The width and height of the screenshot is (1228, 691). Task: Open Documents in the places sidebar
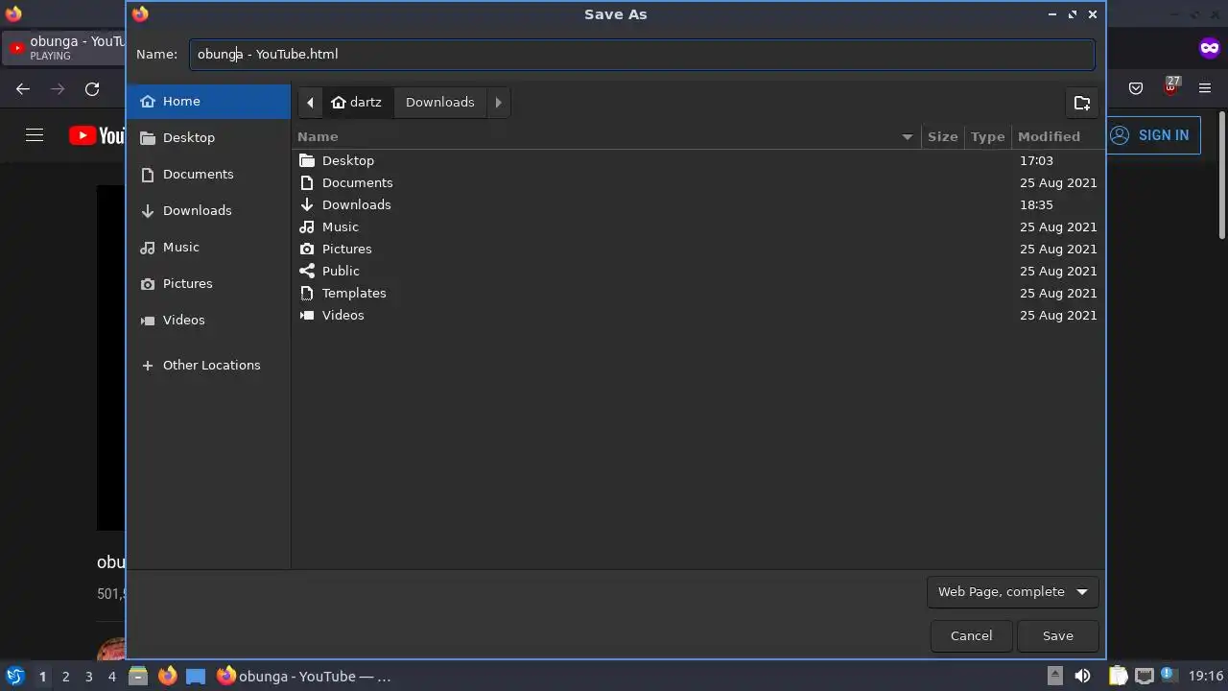coord(208,174)
